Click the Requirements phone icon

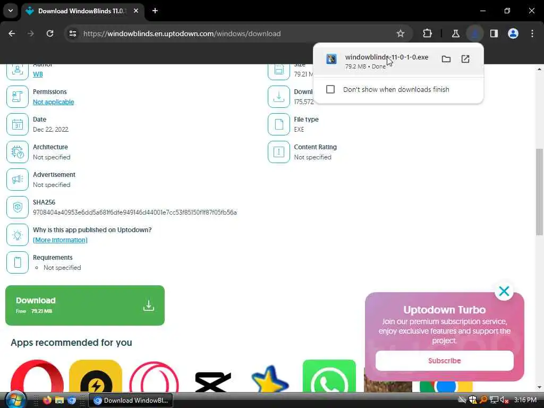[x=18, y=262]
